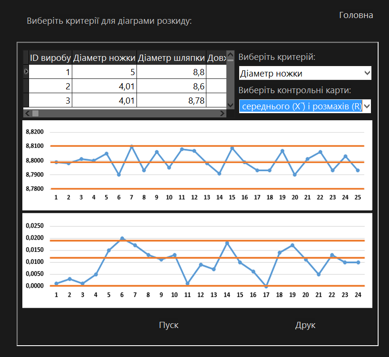Go to the 'Головна' page
This screenshot has width=389, height=357.
356,15
